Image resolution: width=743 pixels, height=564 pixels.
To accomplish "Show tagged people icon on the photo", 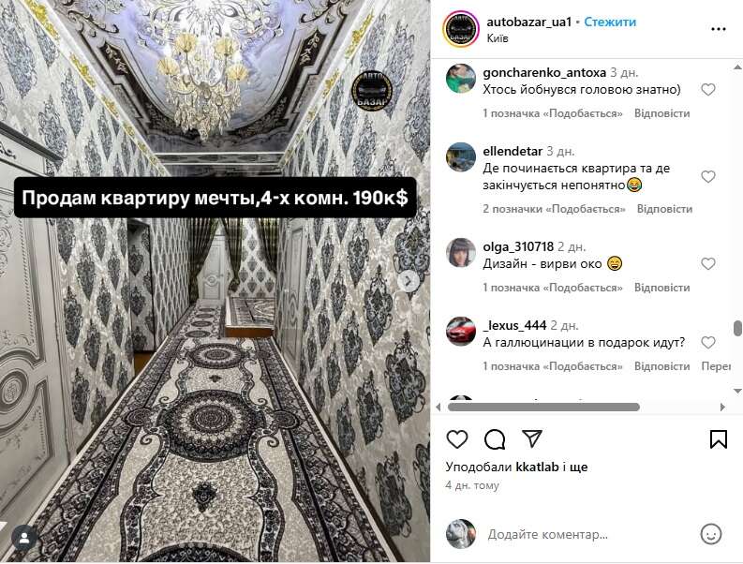I will click(x=24, y=538).
